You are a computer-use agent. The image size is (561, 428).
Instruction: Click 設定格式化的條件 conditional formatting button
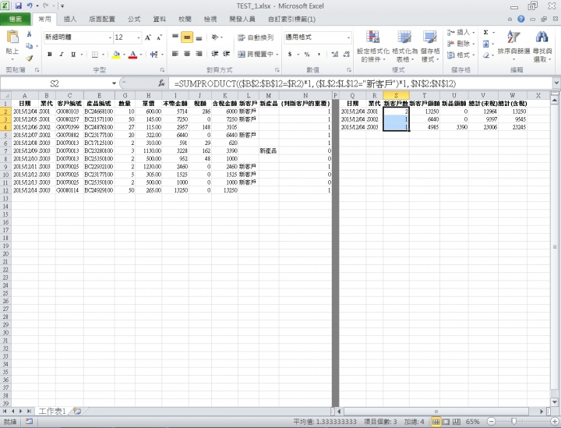point(373,45)
